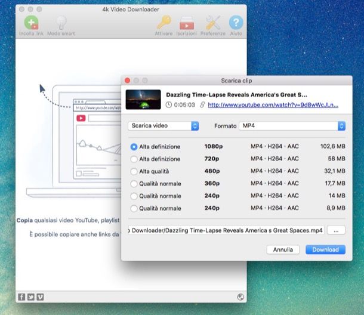Image resolution: width=364 pixels, height=315 pixels.
Task: Open Attivare key icon
Action: (164, 23)
